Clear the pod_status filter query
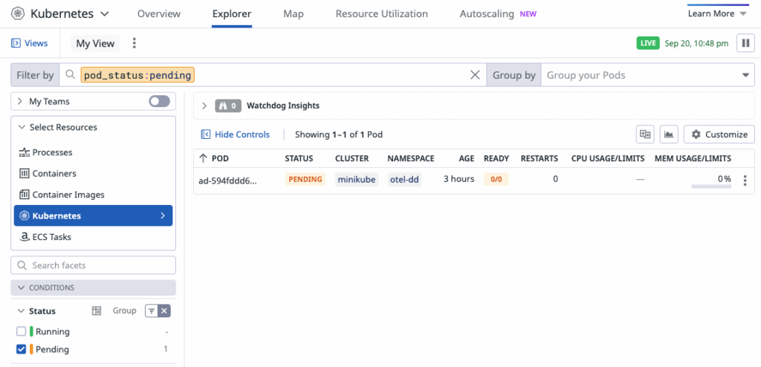The width and height of the screenshot is (761, 367). [476, 75]
